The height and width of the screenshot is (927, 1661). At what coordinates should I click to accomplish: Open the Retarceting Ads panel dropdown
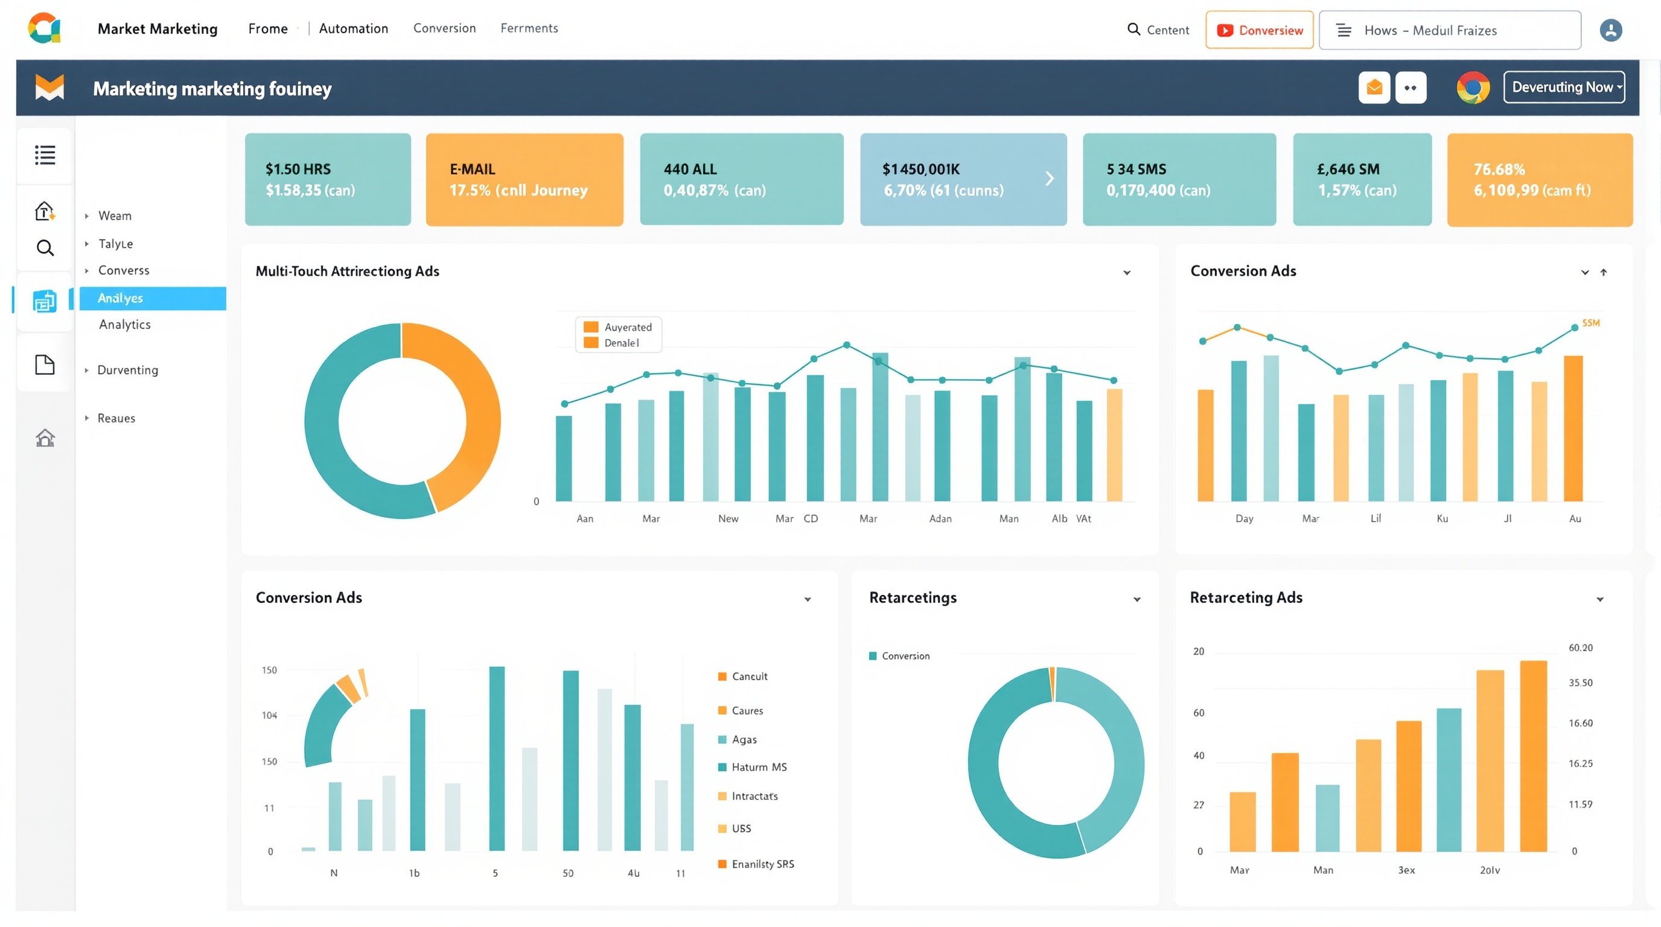pyautogui.click(x=1600, y=599)
